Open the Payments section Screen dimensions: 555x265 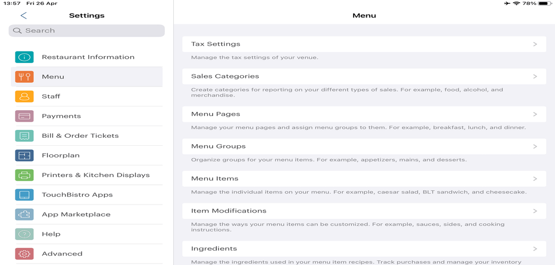click(87, 116)
